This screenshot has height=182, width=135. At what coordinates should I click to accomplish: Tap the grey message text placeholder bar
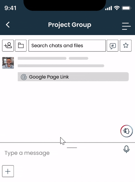[x=61, y=66]
